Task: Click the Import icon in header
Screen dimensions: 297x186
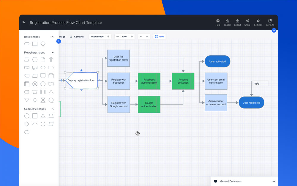Action: [x=227, y=21]
